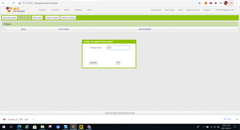The height and width of the screenshot is (130, 240).
Task: Open the Connect dropdown menu
Action: point(56,10)
